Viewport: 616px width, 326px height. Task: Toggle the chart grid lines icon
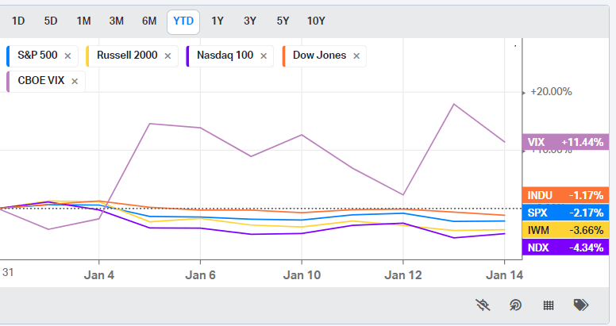coord(547,305)
